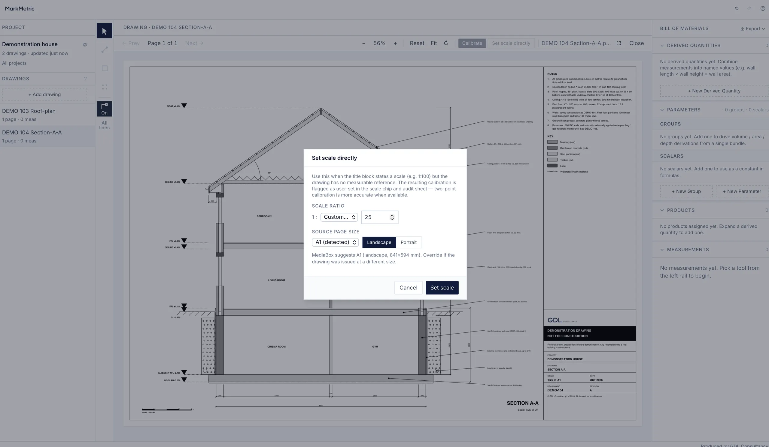Rotate drawing with circular arrow icon
This screenshot has height=447, width=769.
pyautogui.click(x=446, y=43)
